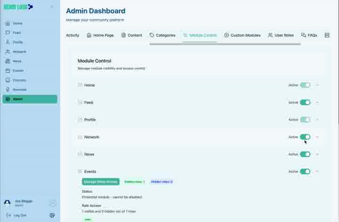Expand the News module row details
Screen dimensions: 339x222
pyautogui.click(x=318, y=154)
